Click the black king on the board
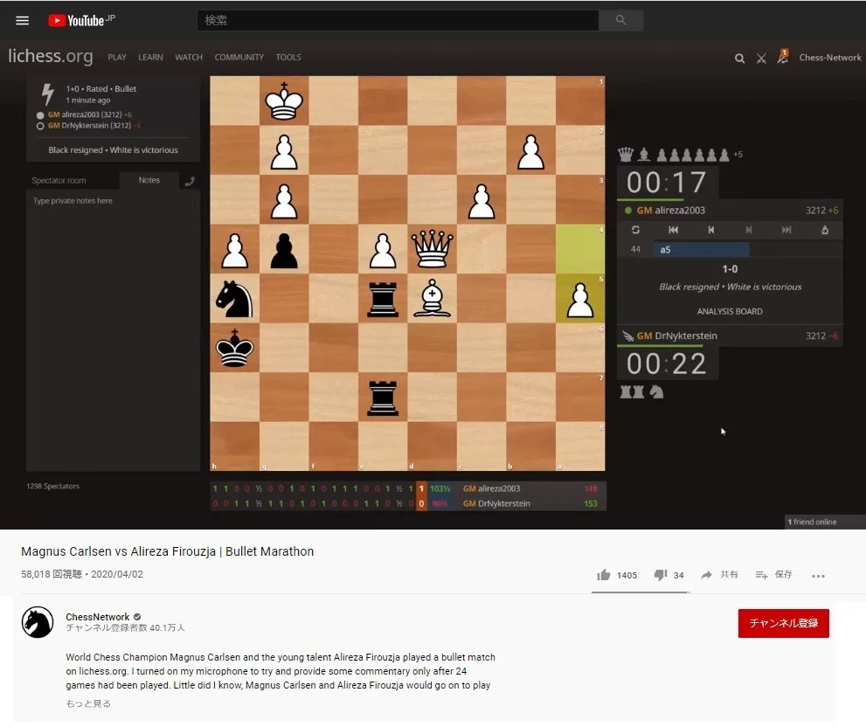The image size is (866, 727). [235, 348]
